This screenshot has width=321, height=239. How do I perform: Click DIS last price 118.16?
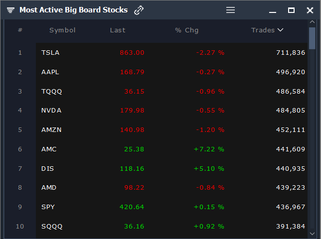[132, 169]
